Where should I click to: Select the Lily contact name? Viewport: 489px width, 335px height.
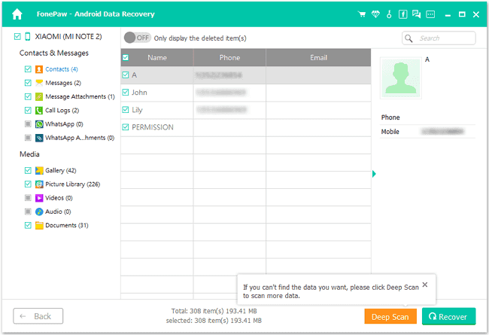pyautogui.click(x=137, y=110)
